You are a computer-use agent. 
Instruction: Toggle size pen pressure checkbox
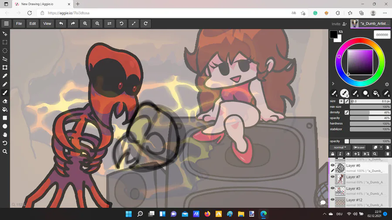(x=347, y=101)
